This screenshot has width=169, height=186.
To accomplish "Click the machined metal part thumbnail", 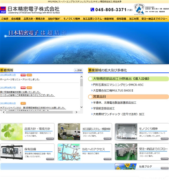I will click(126, 132).
